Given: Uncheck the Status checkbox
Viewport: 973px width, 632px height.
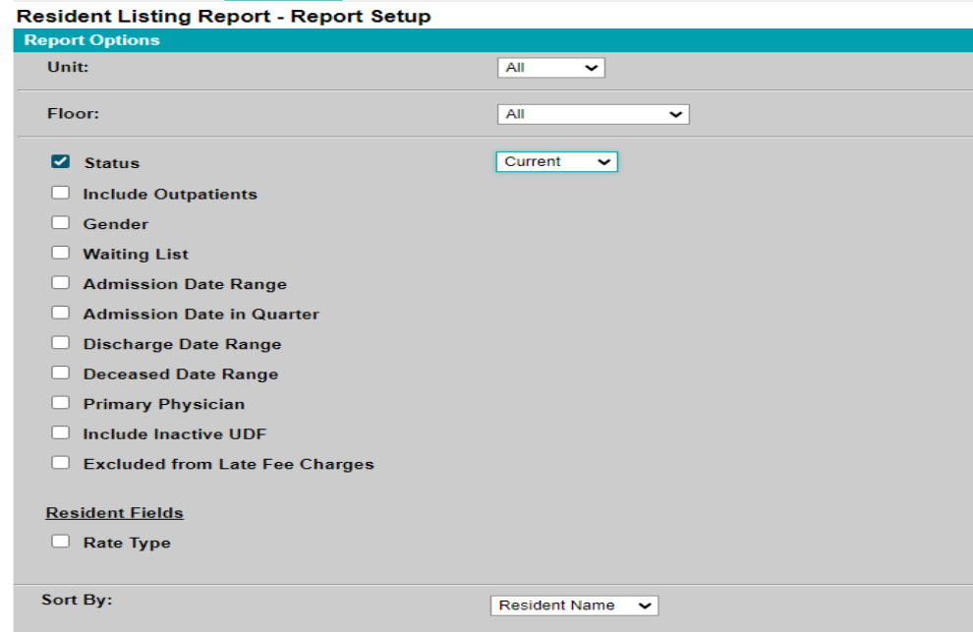Looking at the screenshot, I should tap(61, 162).
